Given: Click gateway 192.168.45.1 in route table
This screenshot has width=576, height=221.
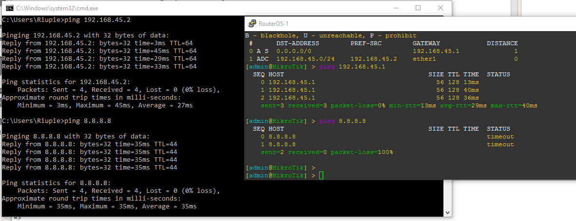Looking at the screenshot, I should [436, 51].
